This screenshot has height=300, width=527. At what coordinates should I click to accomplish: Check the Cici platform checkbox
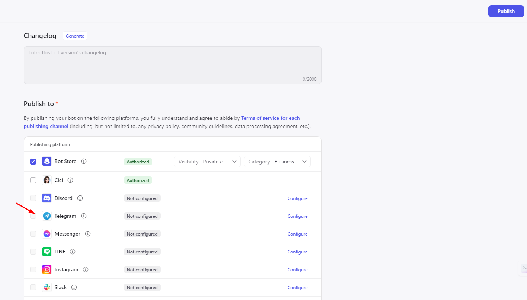33,180
